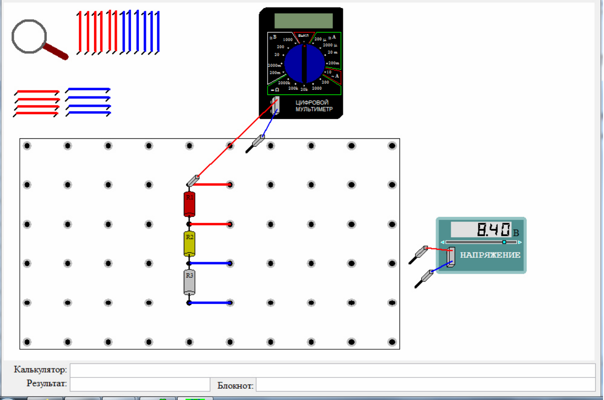Select the 1000 voltage range mark
Viewport: 604px width, 400px height.
point(288,39)
